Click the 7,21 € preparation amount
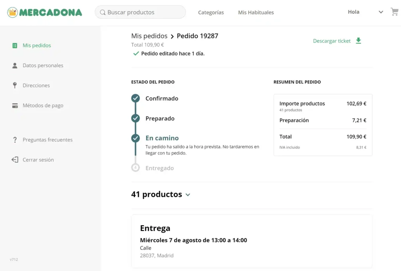The width and height of the screenshot is (401, 271). point(359,120)
